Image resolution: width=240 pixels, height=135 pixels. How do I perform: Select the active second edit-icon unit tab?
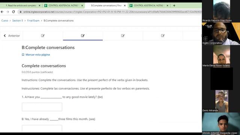[83, 36]
